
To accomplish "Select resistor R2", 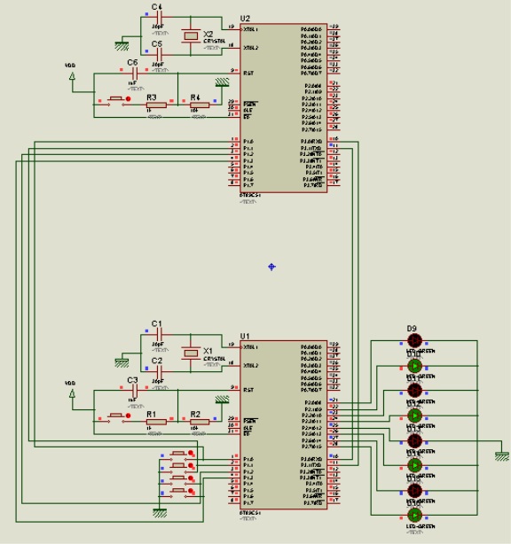I will tap(200, 422).
